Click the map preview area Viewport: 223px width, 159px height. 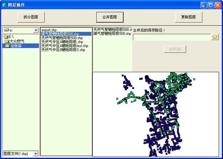[x=156, y=114]
